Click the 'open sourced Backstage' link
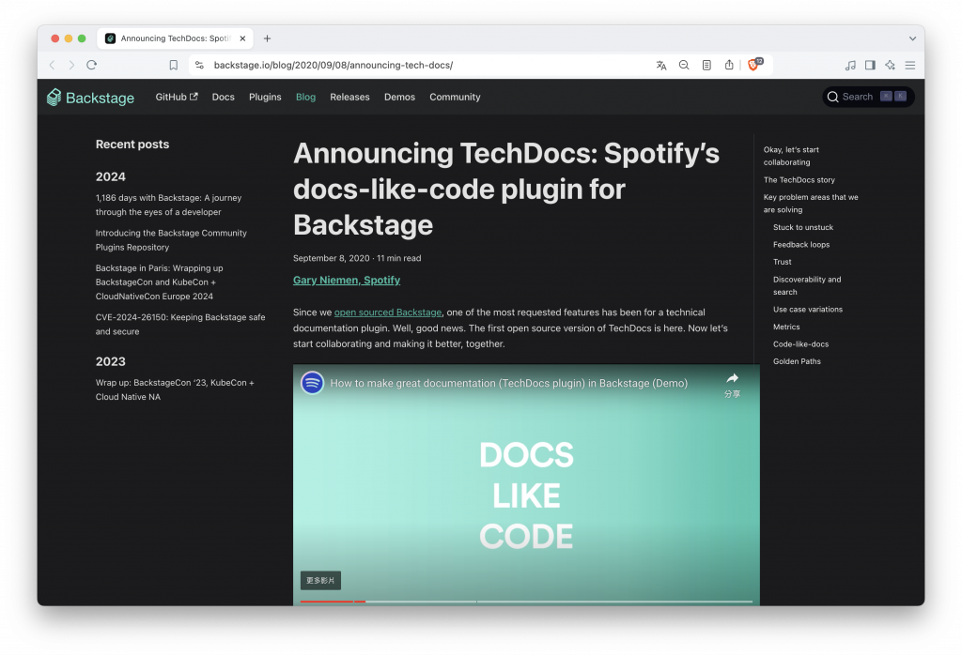 point(388,312)
